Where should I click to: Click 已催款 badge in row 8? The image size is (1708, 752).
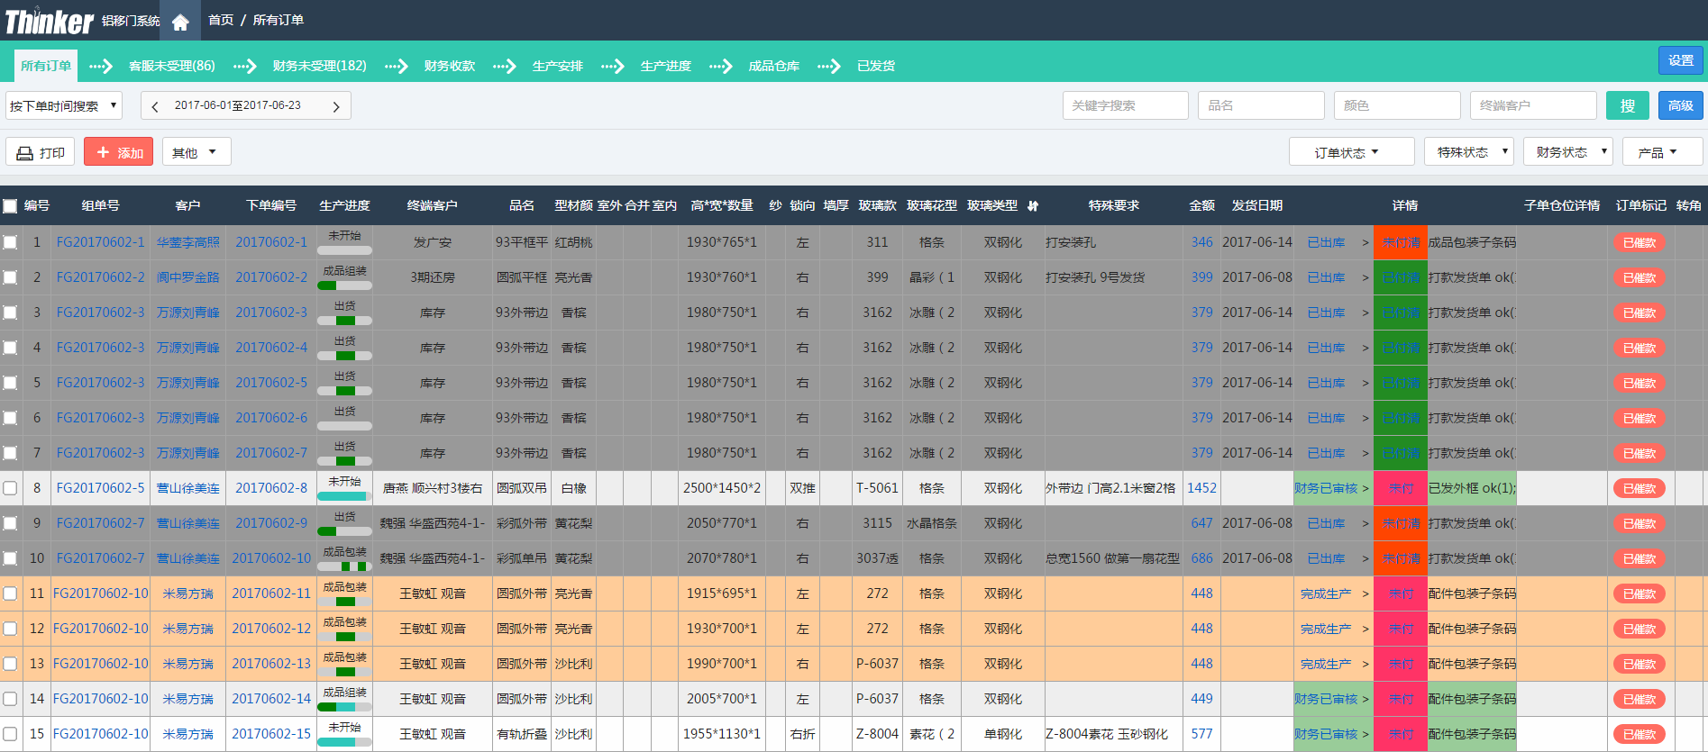tap(1639, 488)
